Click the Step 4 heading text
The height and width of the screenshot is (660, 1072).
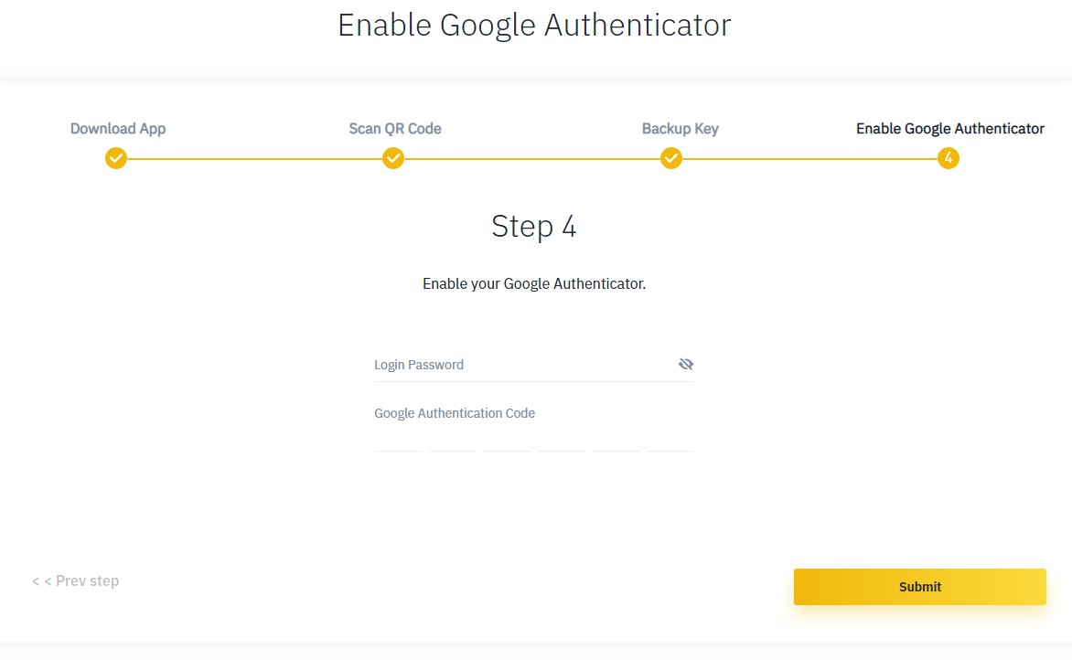(x=533, y=226)
